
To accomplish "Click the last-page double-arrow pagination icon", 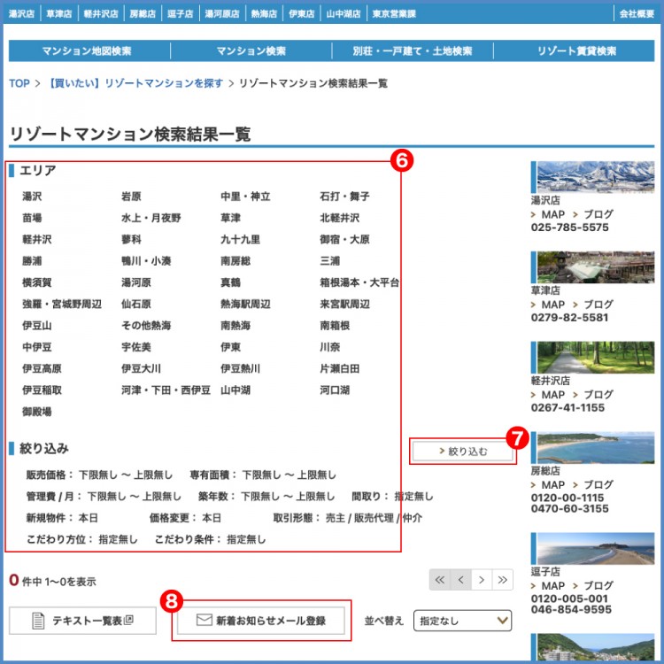I will (x=503, y=580).
